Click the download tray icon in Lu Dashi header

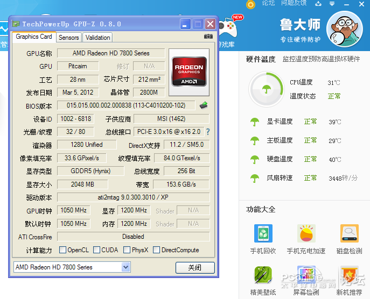pos(318,4)
